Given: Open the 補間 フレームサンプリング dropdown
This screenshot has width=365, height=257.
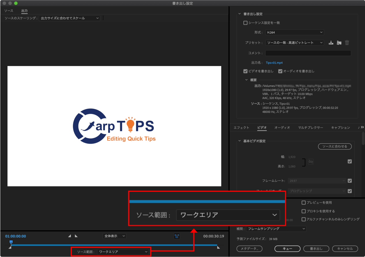Looking at the screenshot, I should [276, 229].
